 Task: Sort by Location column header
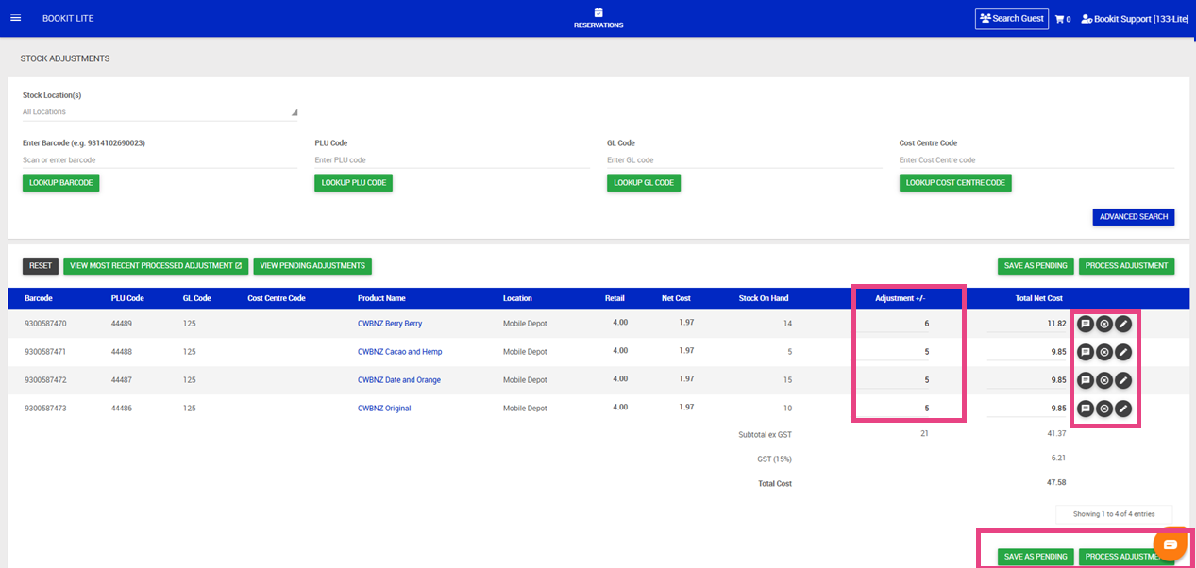(x=517, y=298)
